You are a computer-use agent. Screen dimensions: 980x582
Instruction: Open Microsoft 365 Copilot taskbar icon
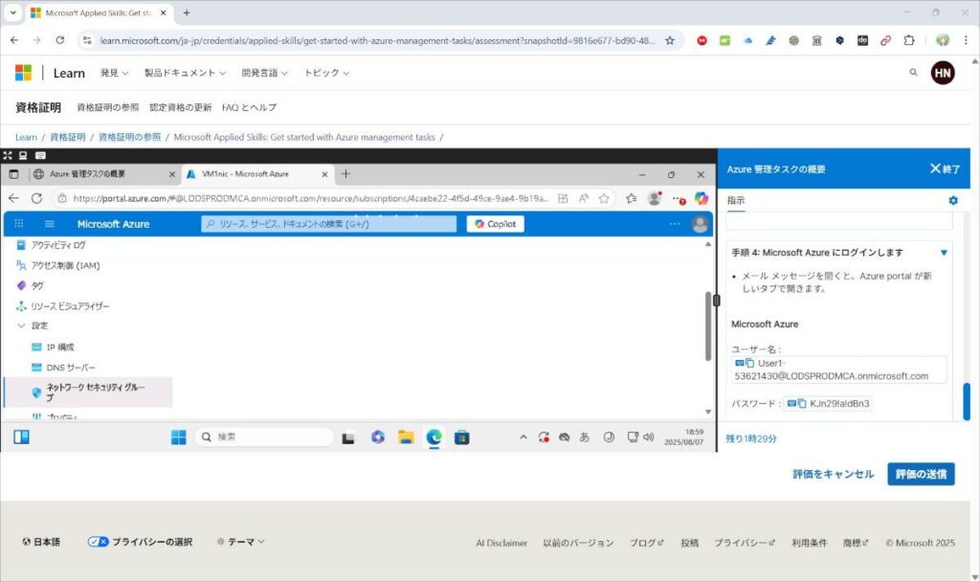tap(377, 436)
